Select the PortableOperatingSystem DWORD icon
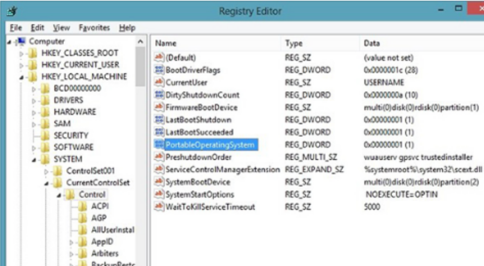The height and width of the screenshot is (266, 484). (x=159, y=145)
